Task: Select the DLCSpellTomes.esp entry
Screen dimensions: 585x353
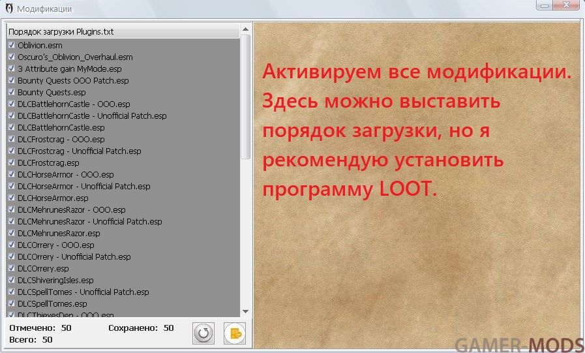Action: 52,304
